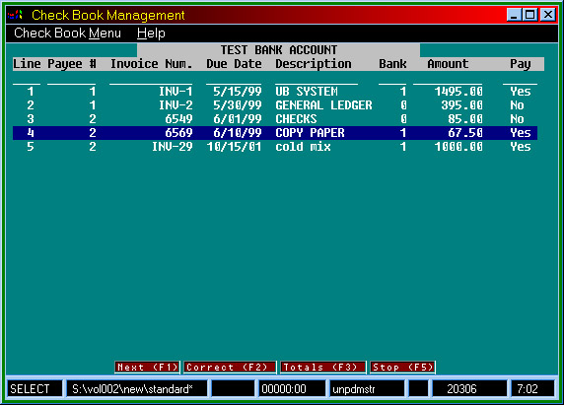Click the Totals (F3) button
Screen dimensions: 564x405
click(x=322, y=368)
